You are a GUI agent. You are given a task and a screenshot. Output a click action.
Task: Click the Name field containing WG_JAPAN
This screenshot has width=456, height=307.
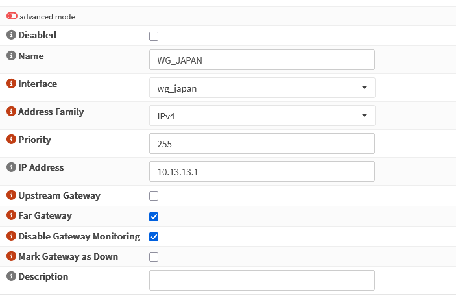pos(261,60)
